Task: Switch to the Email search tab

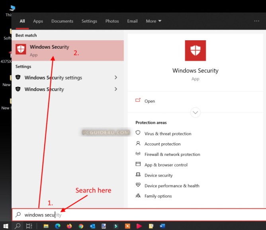Action: click(x=132, y=21)
